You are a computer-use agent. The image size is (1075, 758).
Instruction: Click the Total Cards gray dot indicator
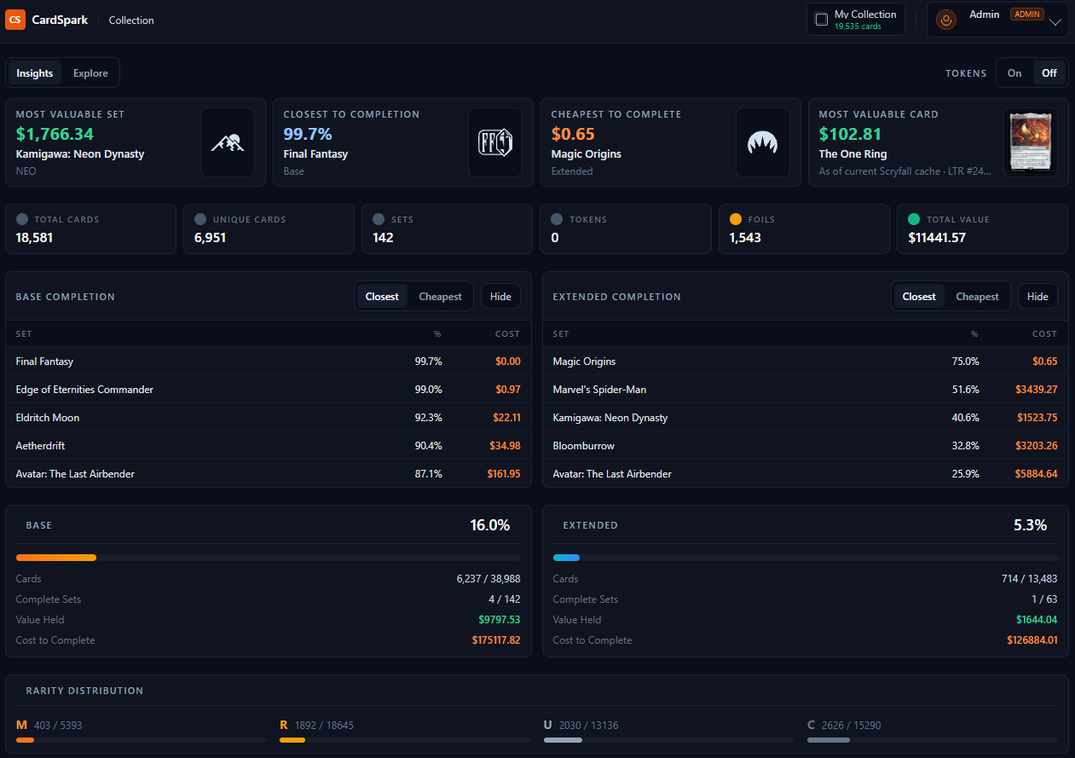[22, 219]
